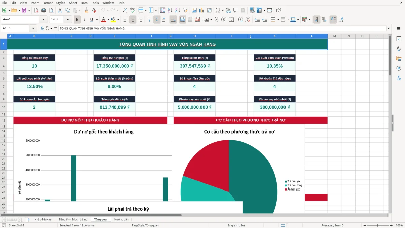The width and height of the screenshot is (405, 228).
Task: Format as percent
Action: (x=216, y=20)
